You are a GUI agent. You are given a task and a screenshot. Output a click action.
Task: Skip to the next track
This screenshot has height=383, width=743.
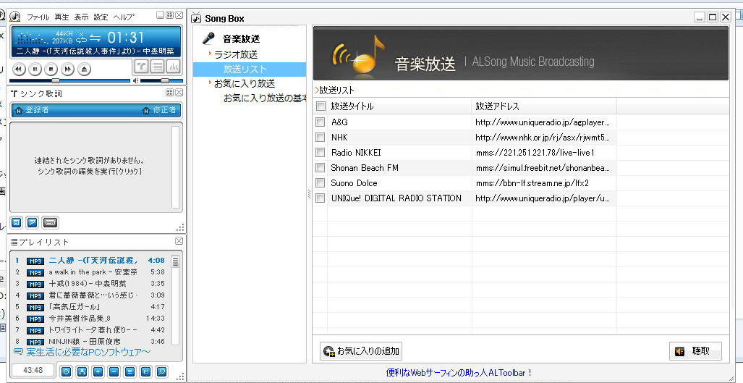[x=67, y=69]
